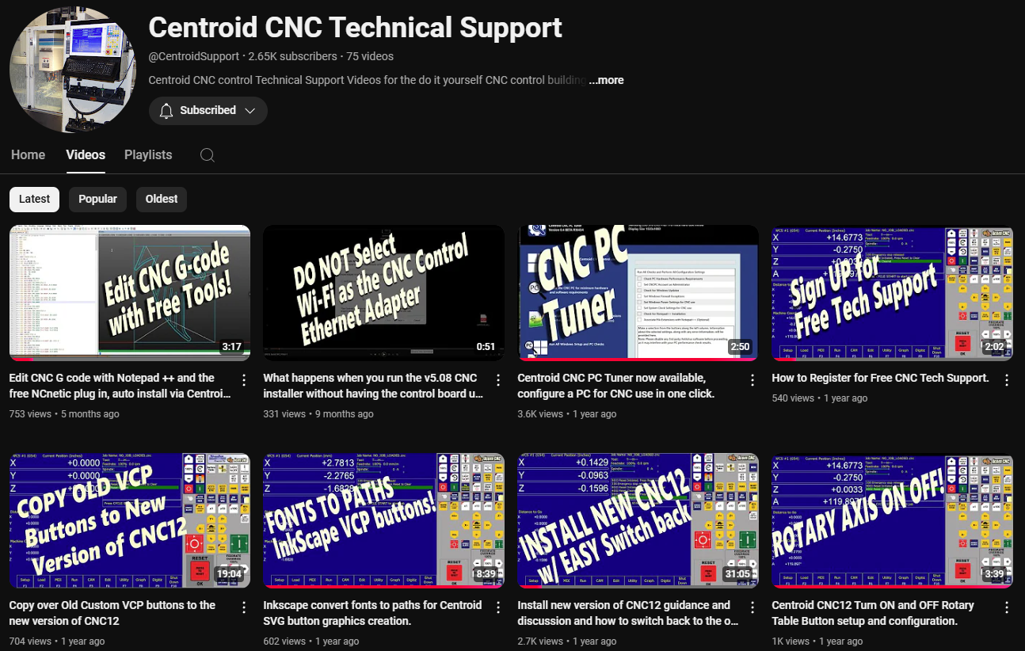Click the 31:05 duration badge
Screen dimensions: 1025x651
point(737,574)
